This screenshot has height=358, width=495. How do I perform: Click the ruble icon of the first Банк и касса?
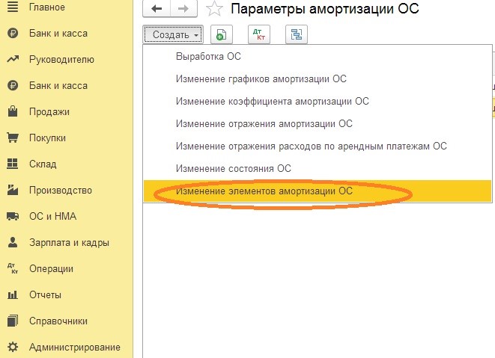coord(13,33)
